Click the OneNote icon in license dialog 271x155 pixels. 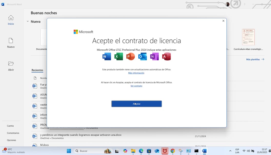tap(154, 57)
